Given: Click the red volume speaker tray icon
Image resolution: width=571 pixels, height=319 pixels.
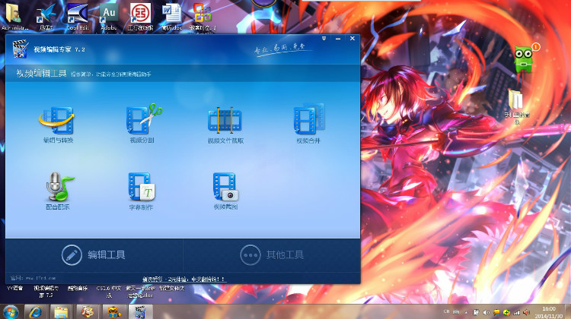Looking at the screenshot, I should (x=526, y=312).
